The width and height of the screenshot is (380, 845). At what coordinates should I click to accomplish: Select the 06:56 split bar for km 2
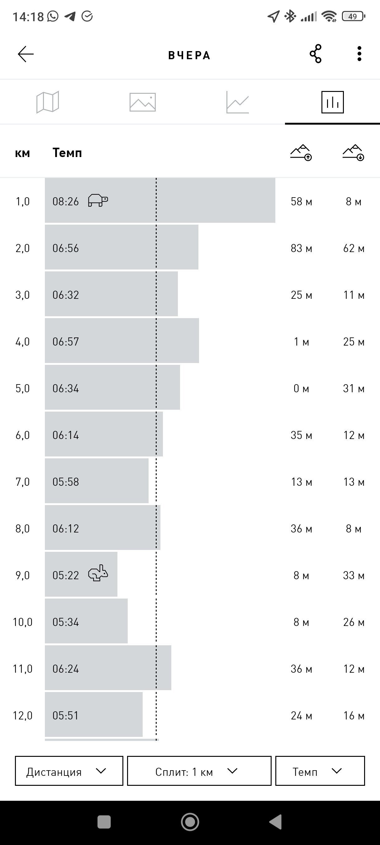coord(122,247)
